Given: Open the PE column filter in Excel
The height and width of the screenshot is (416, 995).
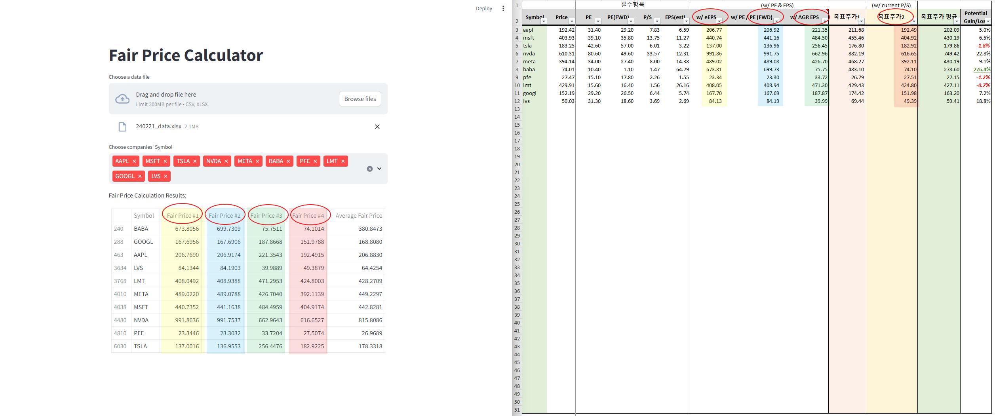Looking at the screenshot, I should tap(598, 21).
